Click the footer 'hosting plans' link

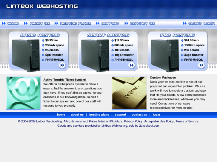(99, 114)
